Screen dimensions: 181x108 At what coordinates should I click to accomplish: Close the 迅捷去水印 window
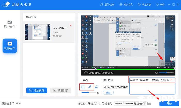[178, 4]
